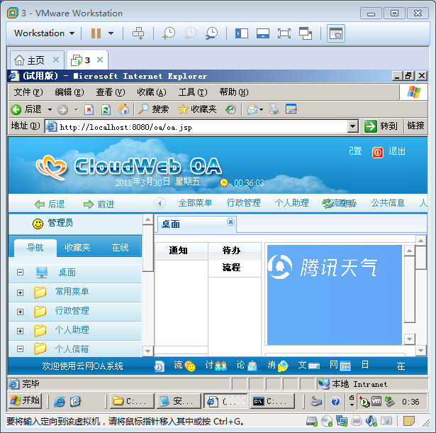436x433 pixels.
Task: Pause the virtual machine in VMware toolbar
Action: tap(96, 33)
